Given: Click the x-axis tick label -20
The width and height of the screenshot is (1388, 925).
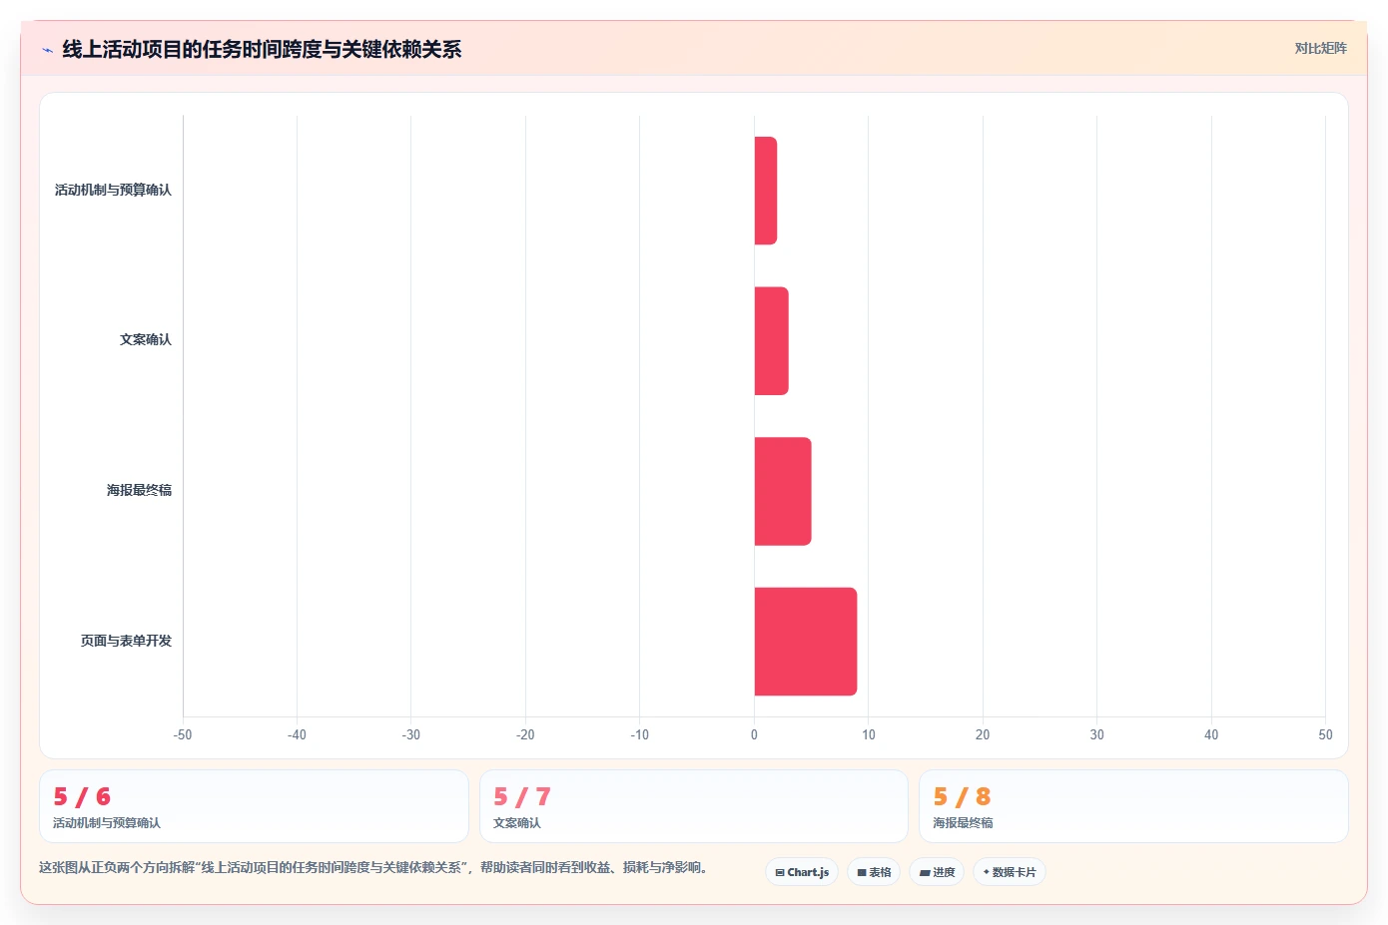Looking at the screenshot, I should click(525, 734).
